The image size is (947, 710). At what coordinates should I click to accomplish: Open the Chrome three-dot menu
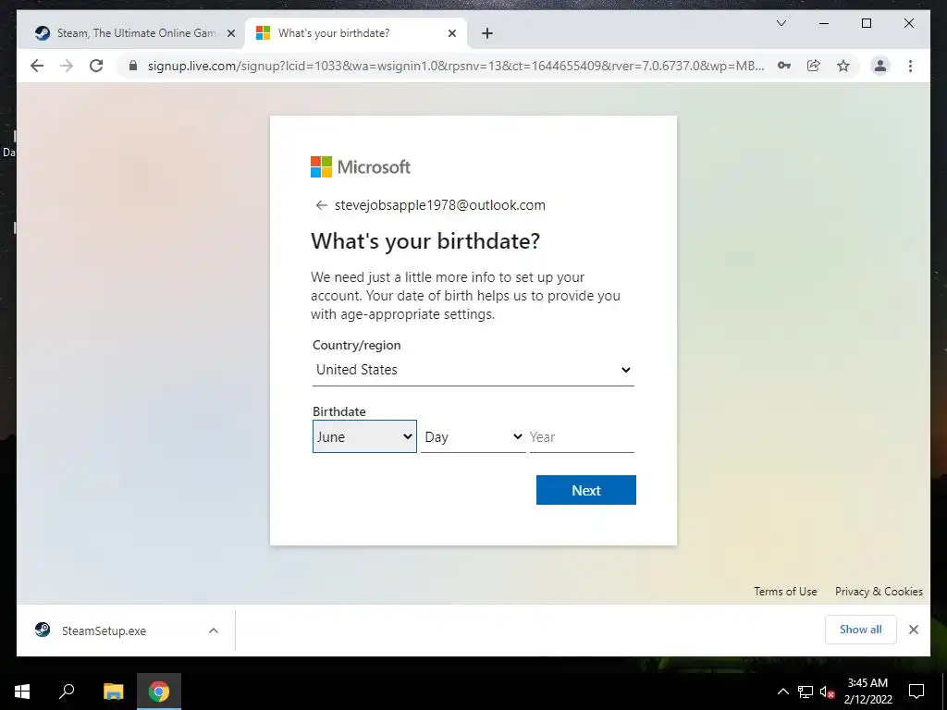click(910, 66)
